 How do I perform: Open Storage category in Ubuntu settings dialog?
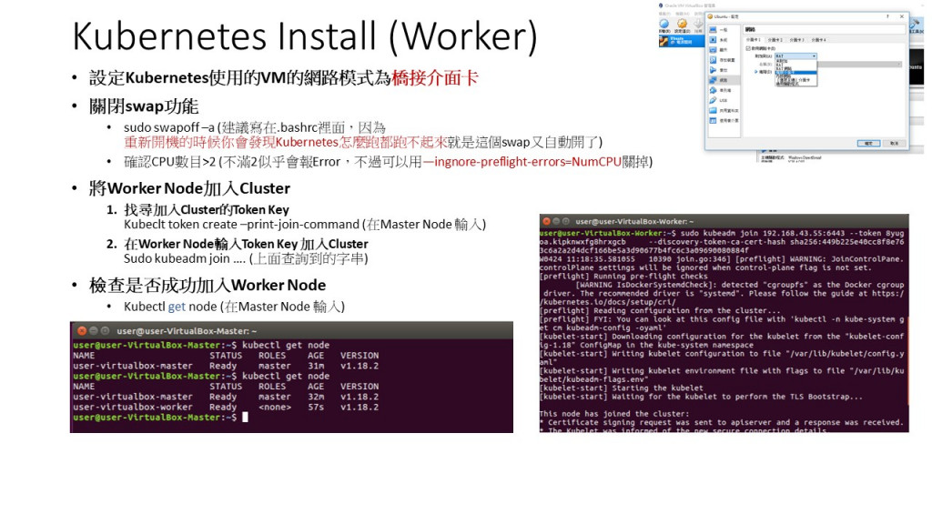coord(724,60)
